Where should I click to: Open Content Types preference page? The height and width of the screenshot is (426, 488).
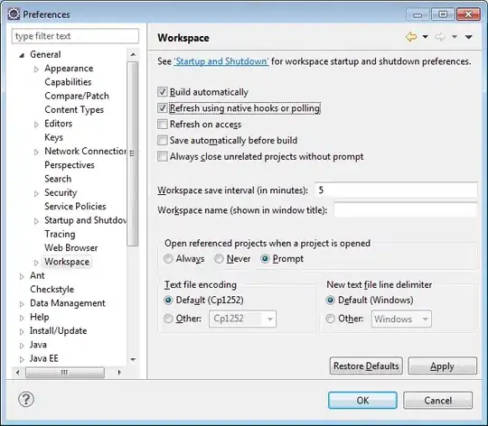coord(74,110)
